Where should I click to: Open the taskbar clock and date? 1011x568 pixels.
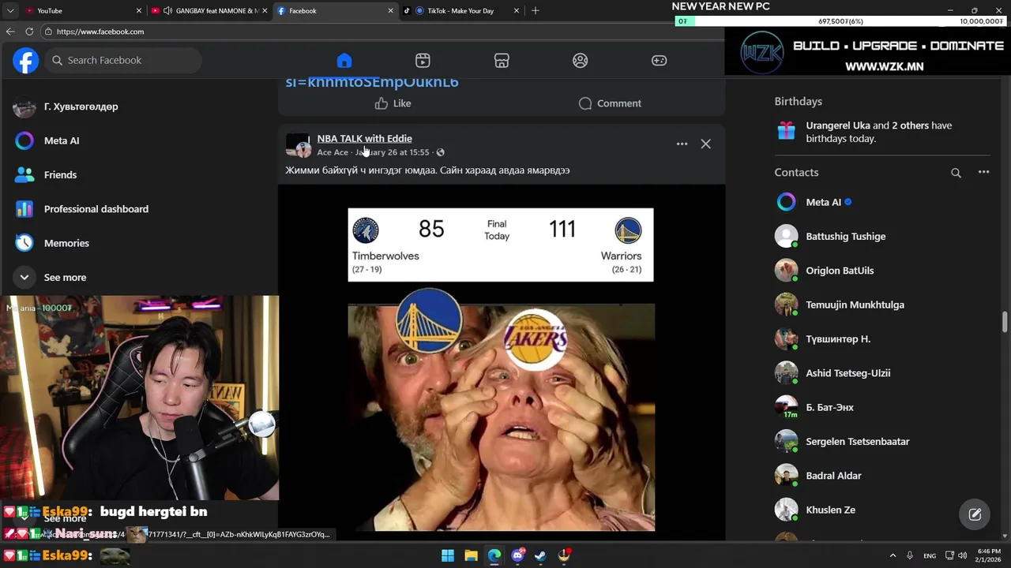[989, 555]
